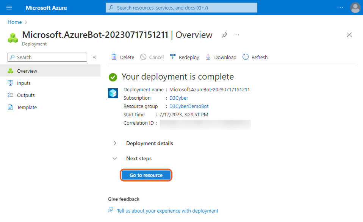Screen dimensions: 363x222
Task: Collapse the Next steps section
Action: [115, 158]
